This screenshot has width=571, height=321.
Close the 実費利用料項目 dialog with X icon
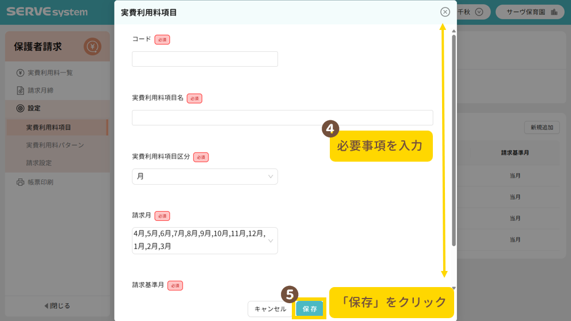pos(445,12)
